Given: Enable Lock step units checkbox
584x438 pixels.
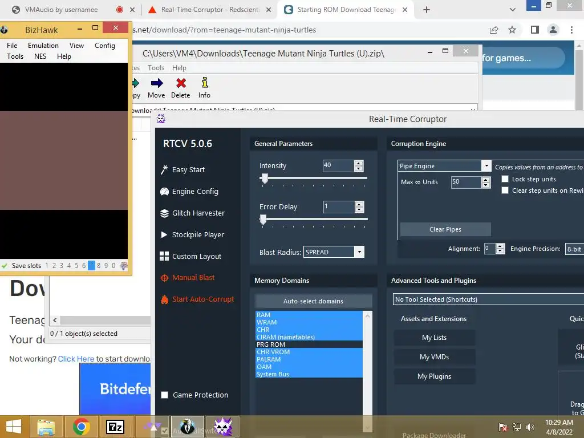Looking at the screenshot, I should pos(505,179).
